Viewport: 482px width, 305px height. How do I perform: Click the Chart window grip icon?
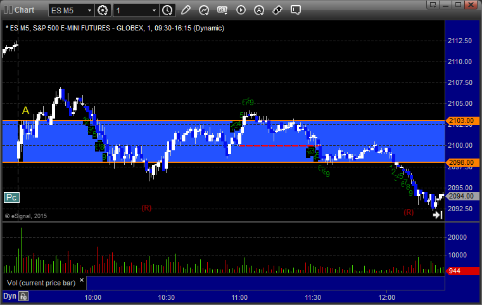8,10
